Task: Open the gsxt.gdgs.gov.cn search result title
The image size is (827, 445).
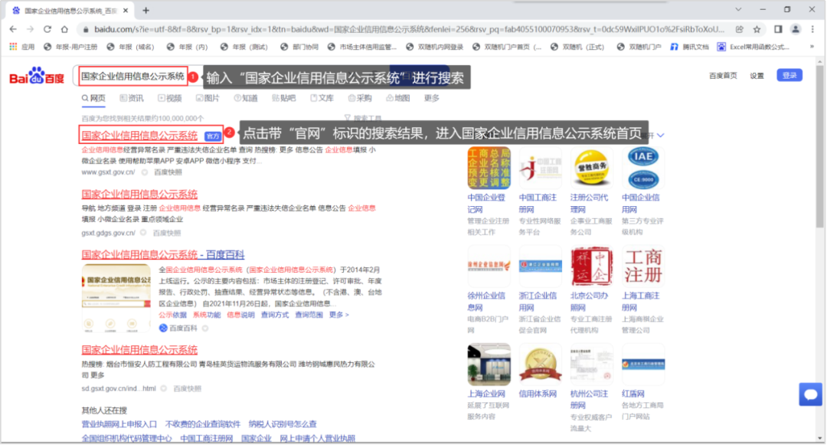Action: point(140,194)
